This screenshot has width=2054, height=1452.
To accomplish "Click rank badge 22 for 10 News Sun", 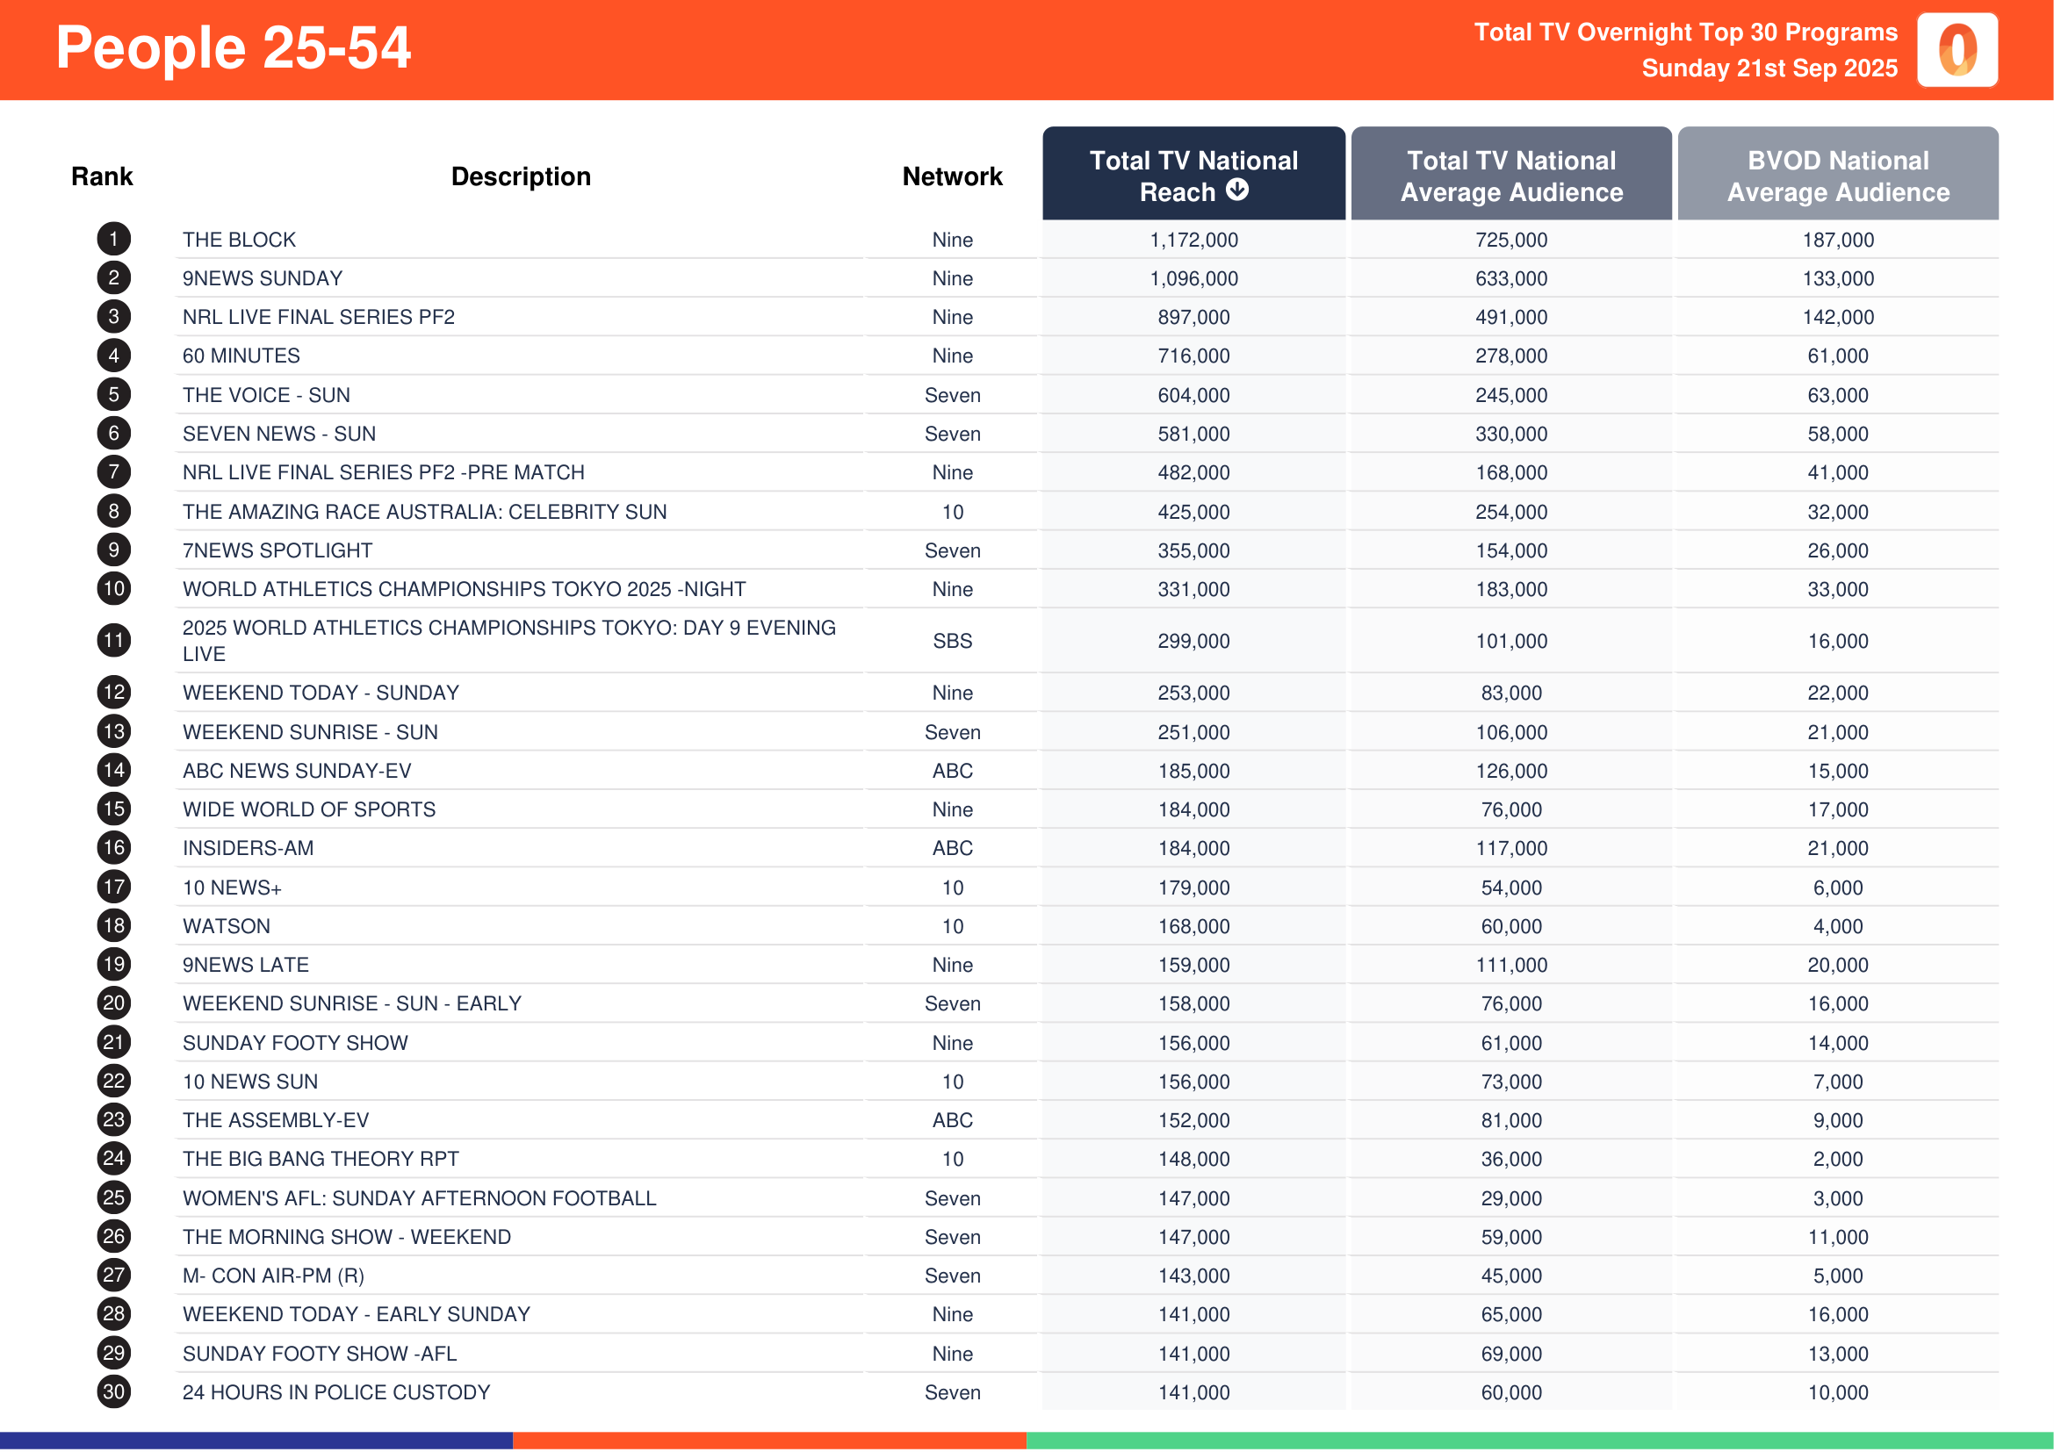I will point(113,1081).
